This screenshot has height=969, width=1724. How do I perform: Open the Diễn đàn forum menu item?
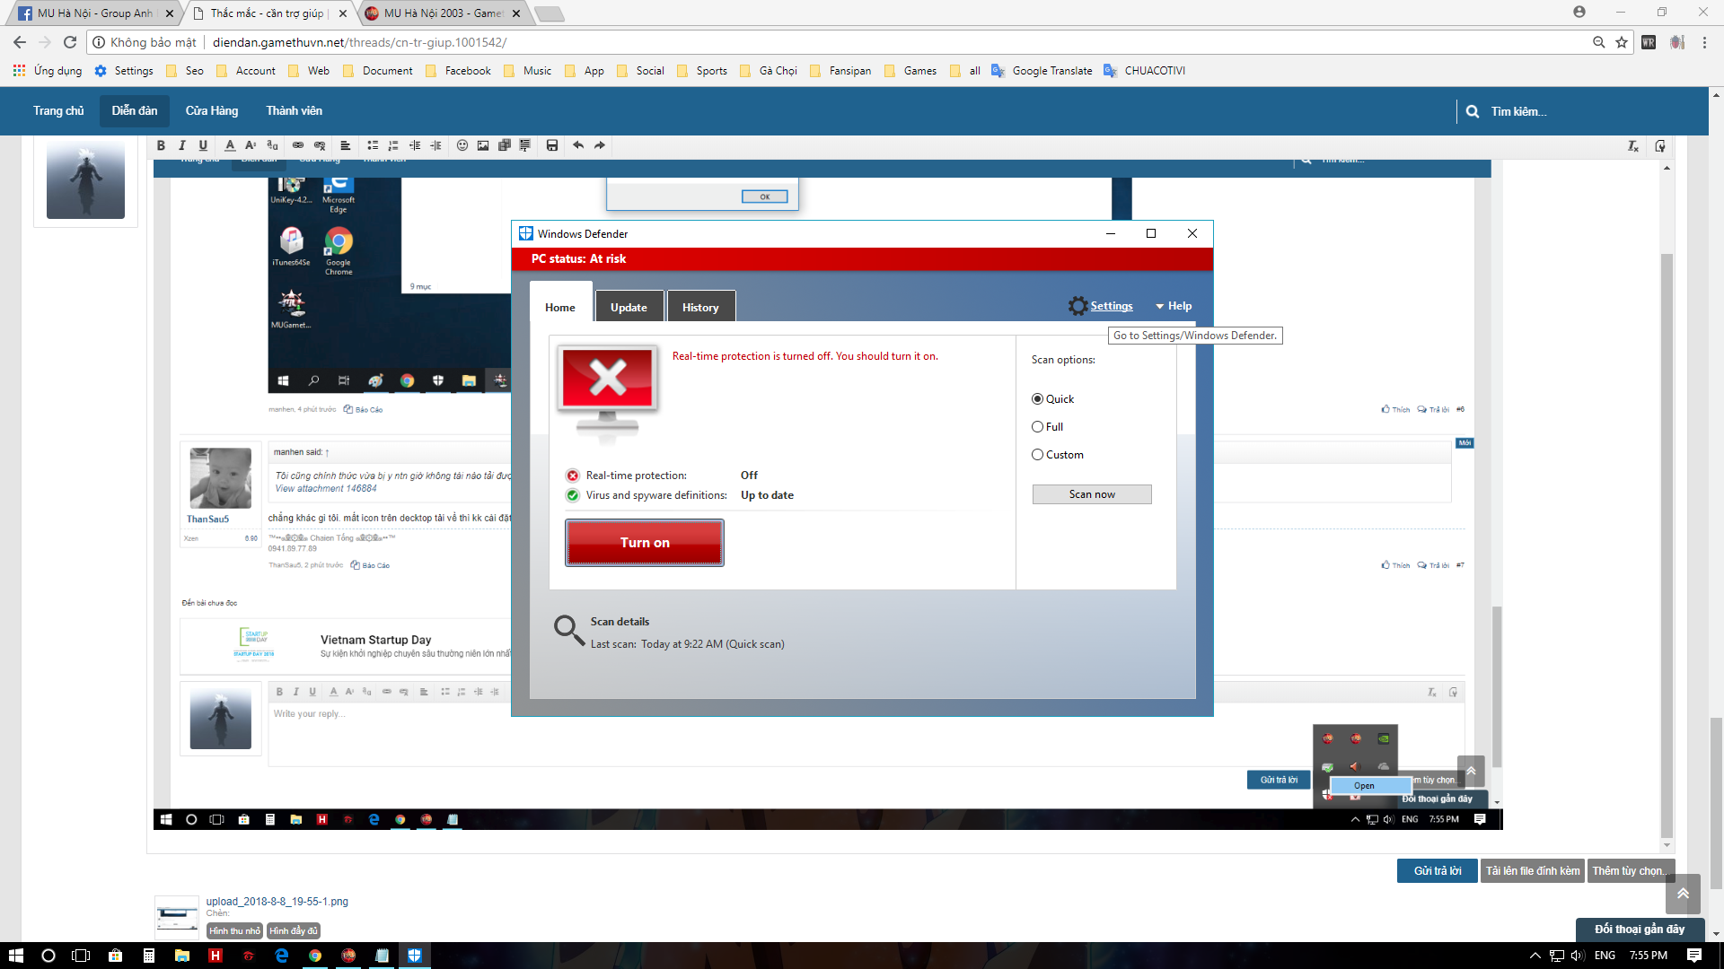[x=135, y=111]
